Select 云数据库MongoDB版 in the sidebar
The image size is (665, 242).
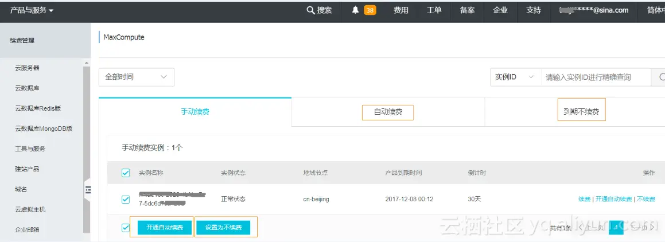coord(44,128)
